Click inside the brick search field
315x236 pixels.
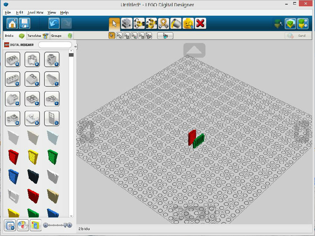click(x=54, y=45)
